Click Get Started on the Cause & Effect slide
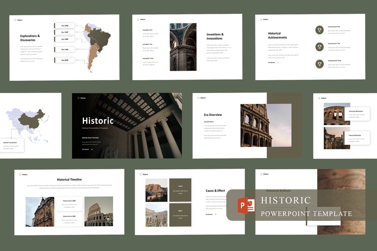Screen dimensions: 377x251 (x=209, y=214)
